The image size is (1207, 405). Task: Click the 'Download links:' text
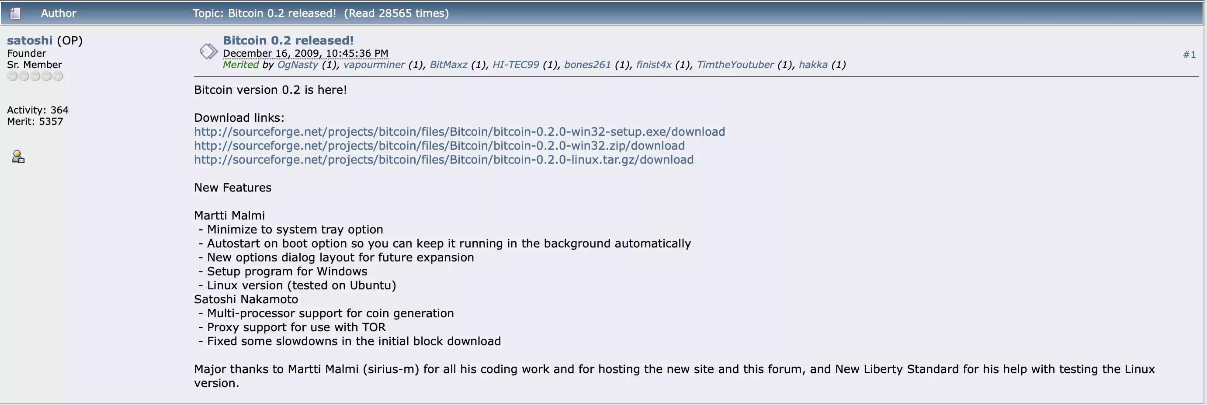point(239,118)
